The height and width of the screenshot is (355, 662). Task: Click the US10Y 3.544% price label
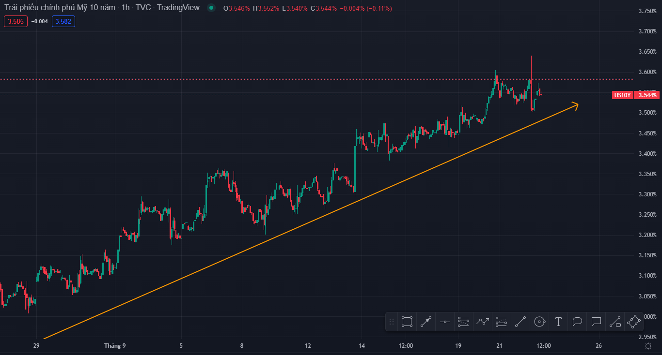pyautogui.click(x=635, y=95)
